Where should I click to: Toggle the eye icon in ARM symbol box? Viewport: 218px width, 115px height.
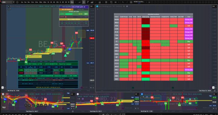[13, 2]
